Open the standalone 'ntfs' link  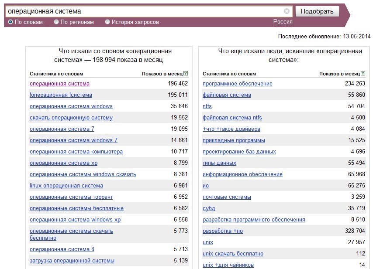(207, 106)
